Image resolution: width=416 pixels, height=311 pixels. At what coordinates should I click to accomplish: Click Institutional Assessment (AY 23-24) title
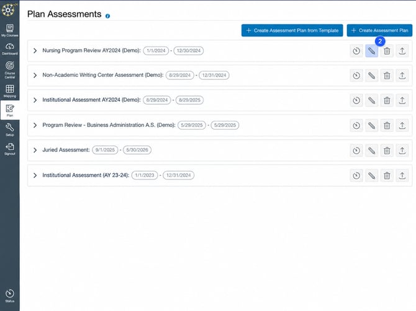tap(86, 175)
